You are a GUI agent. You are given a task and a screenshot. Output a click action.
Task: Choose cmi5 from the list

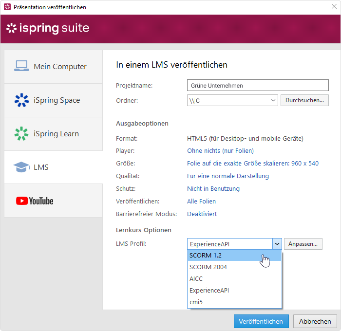(x=234, y=302)
